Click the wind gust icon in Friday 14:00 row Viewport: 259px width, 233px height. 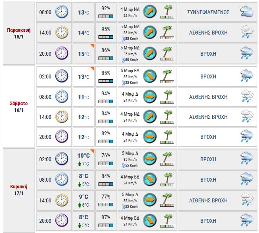click(123, 39)
